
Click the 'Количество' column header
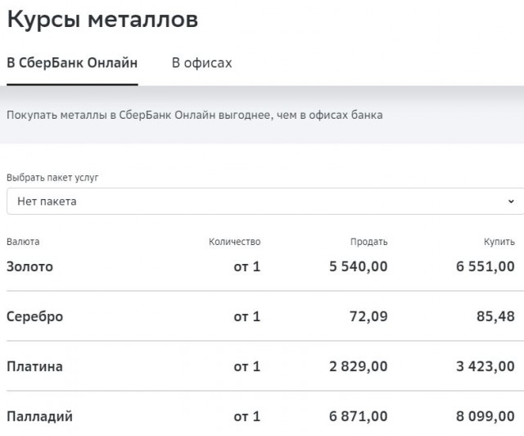[235, 242]
